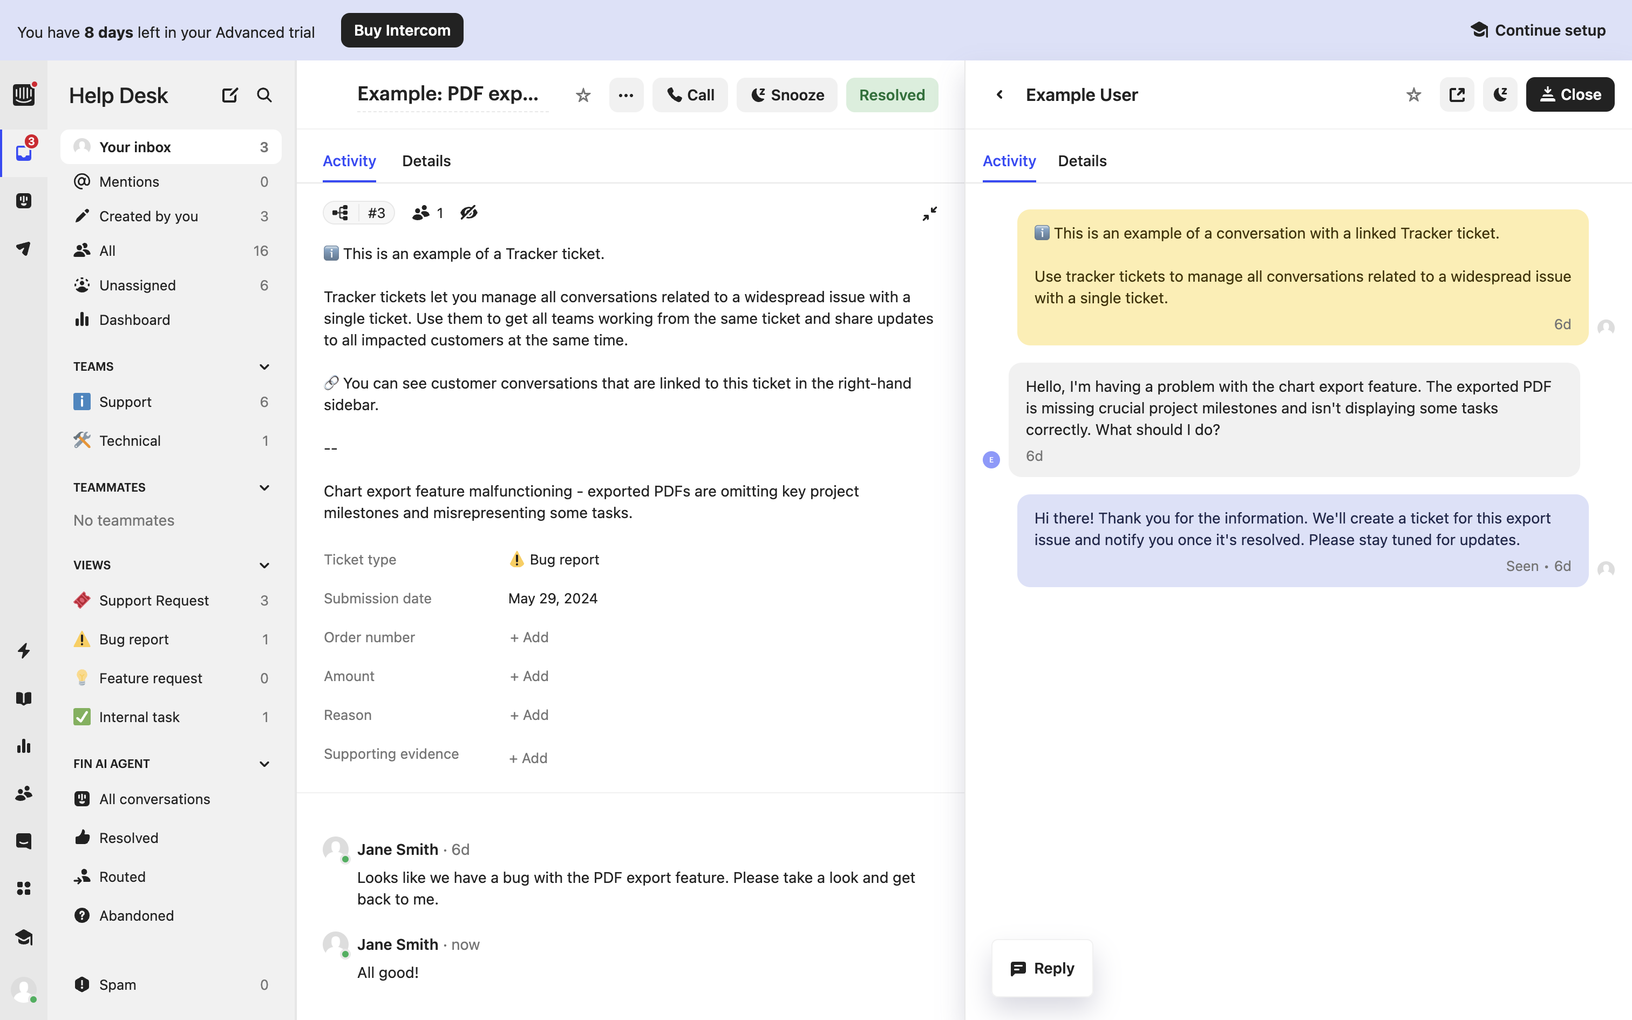The height and width of the screenshot is (1020, 1632).
Task: Collapse the Fin AI Agent section
Action: 264,764
